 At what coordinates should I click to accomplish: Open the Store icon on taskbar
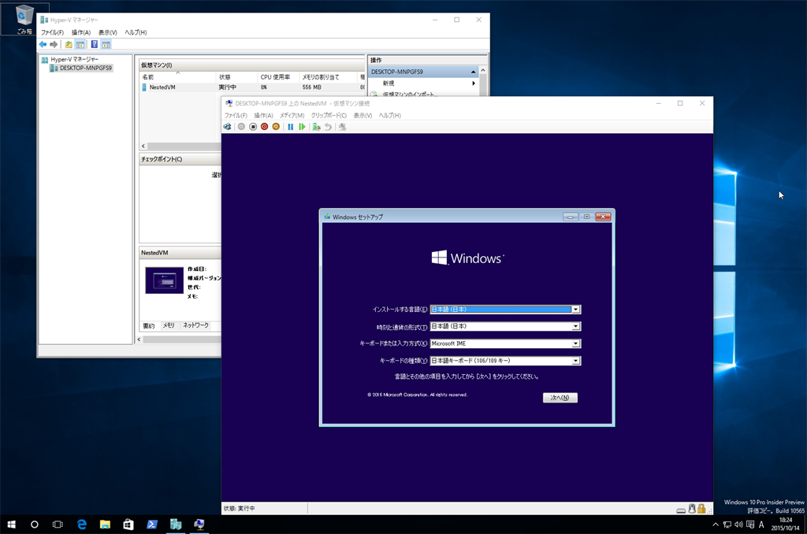coord(128,525)
